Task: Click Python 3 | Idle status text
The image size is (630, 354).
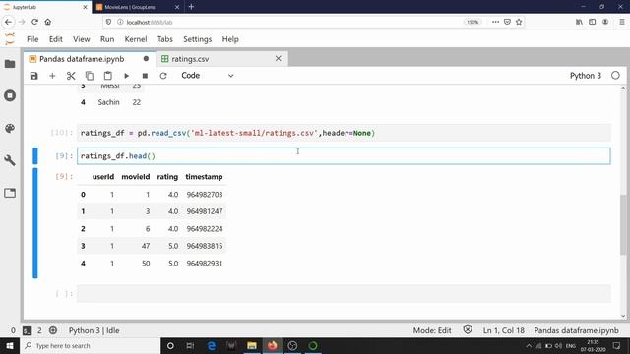Action: pos(94,330)
